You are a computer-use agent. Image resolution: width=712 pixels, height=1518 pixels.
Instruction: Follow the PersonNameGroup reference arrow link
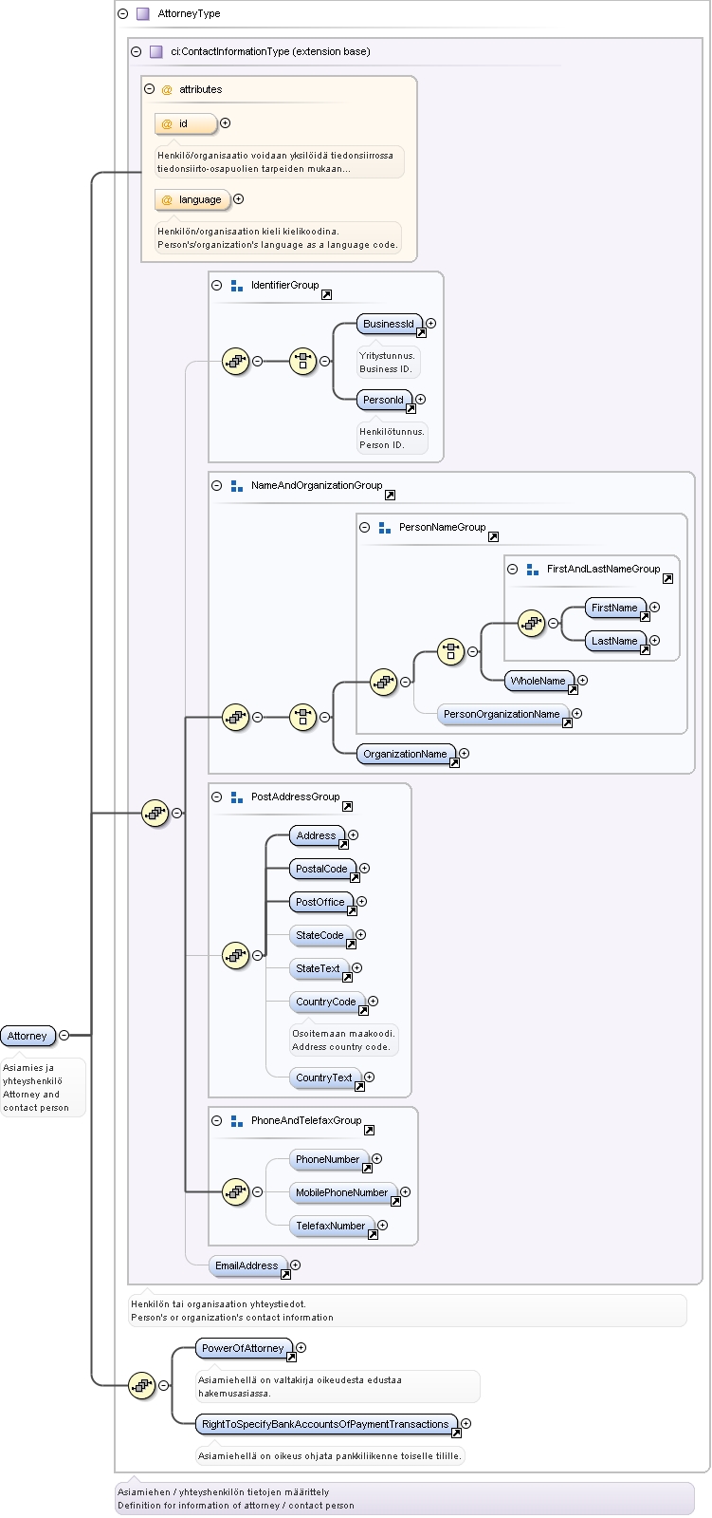click(x=493, y=537)
